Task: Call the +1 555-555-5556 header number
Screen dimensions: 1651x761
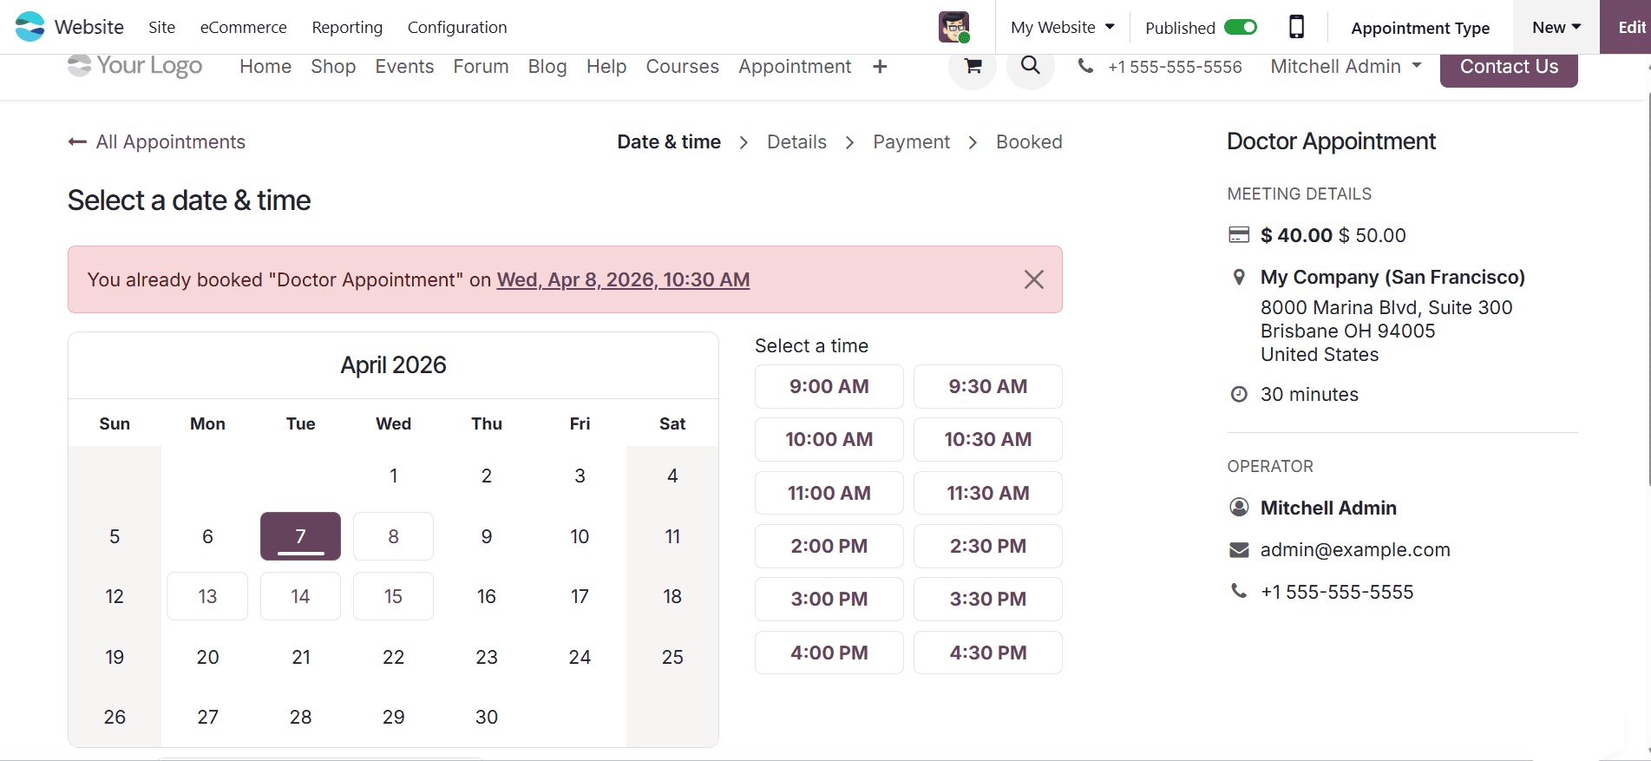Action: click(1175, 67)
